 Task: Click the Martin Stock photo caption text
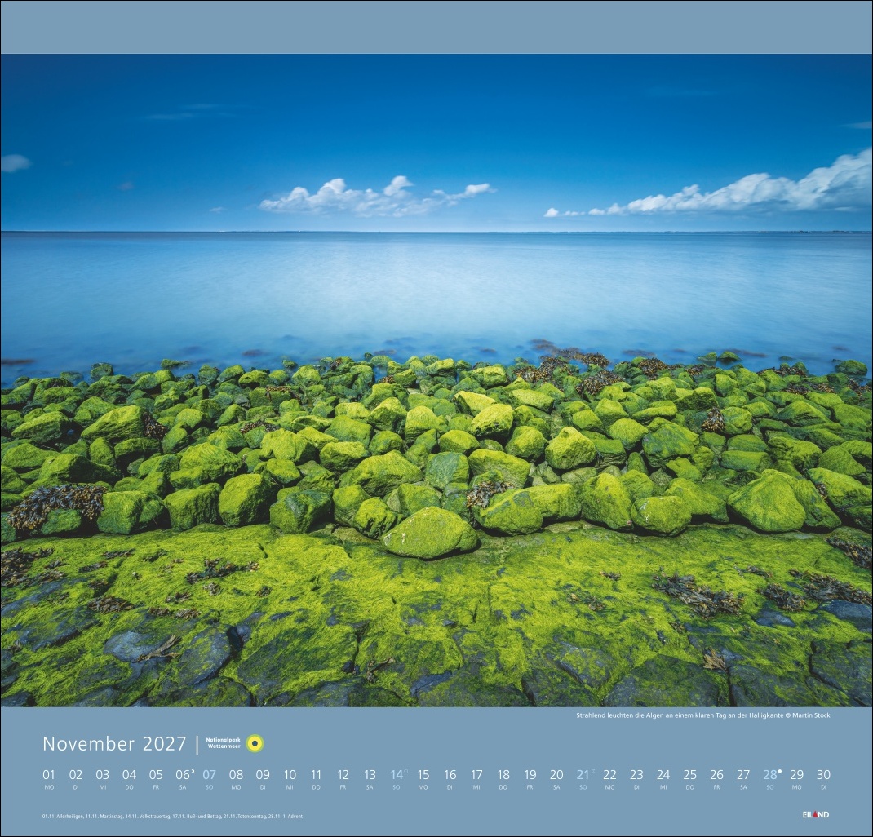[x=702, y=715]
